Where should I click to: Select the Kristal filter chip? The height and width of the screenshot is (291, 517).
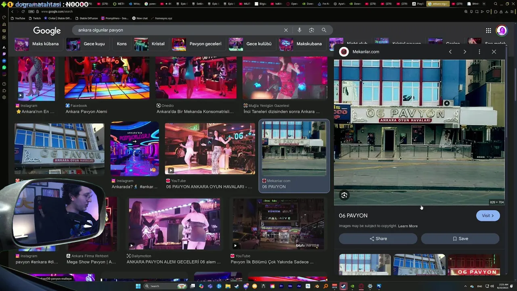pyautogui.click(x=150, y=44)
